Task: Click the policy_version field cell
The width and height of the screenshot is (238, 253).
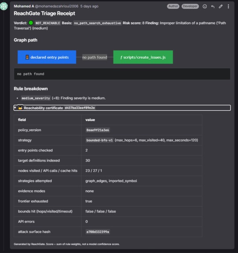Action: (48, 130)
